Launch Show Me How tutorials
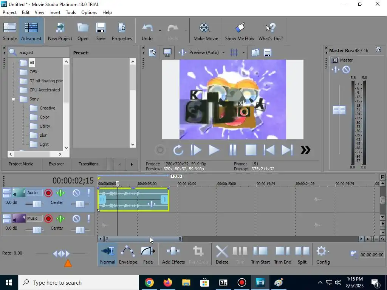This screenshot has width=387, height=290. [240, 31]
